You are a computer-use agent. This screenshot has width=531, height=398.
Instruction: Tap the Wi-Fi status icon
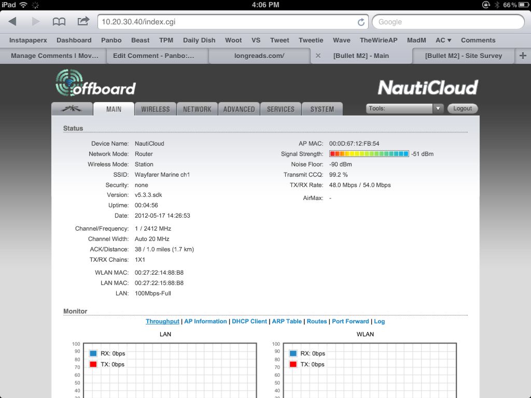point(23,5)
